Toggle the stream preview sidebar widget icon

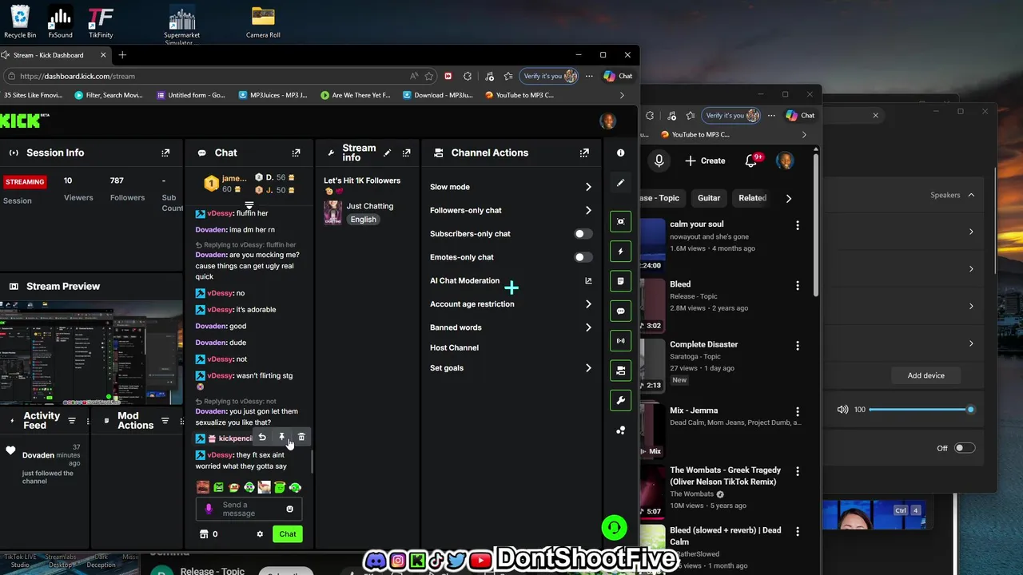620,221
